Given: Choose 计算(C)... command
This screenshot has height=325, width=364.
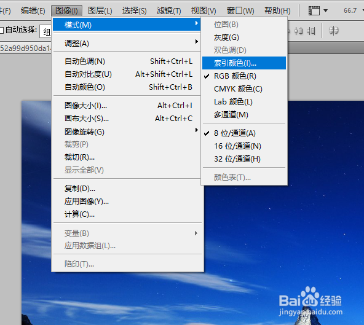Looking at the screenshot, I should [127, 214].
